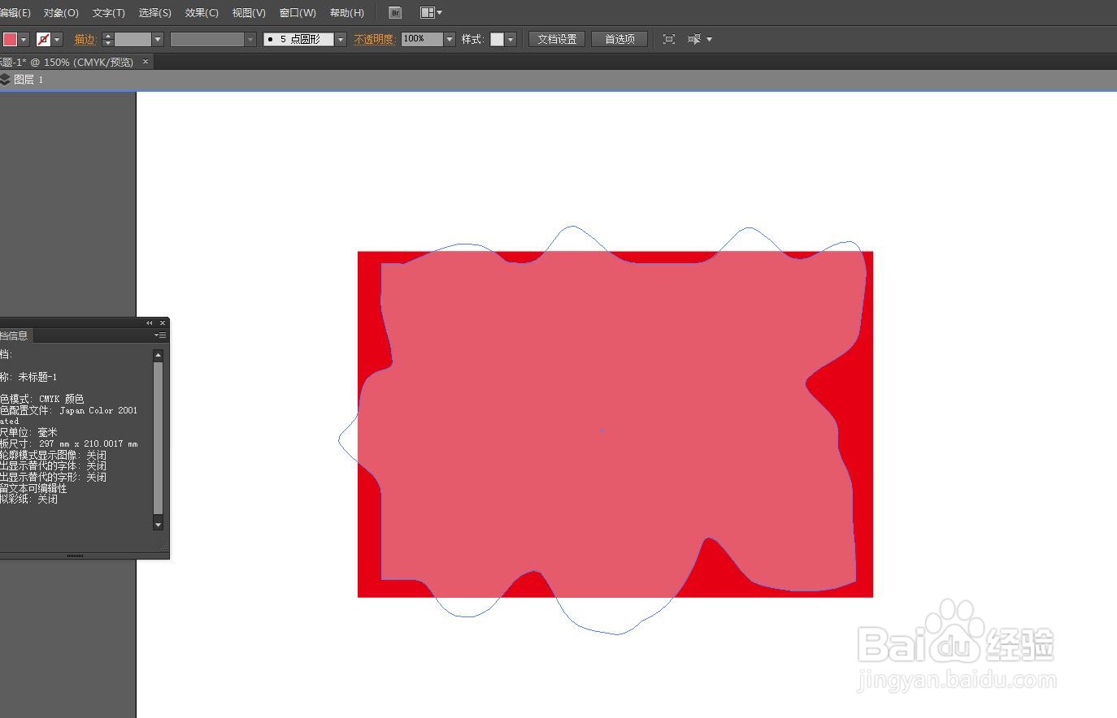The image size is (1117, 718).
Task: Click the '297 mm x 210.0017 mm' size text
Action: tap(89, 443)
